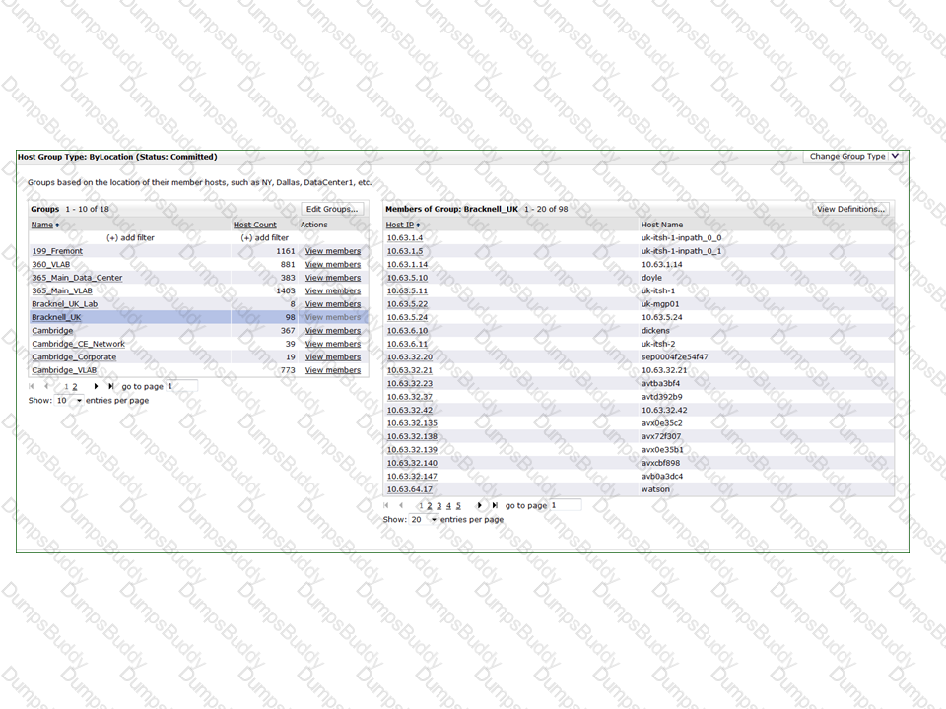The height and width of the screenshot is (709, 946).
Task: Open 365_Main_Data_Center group
Action: click(x=77, y=278)
